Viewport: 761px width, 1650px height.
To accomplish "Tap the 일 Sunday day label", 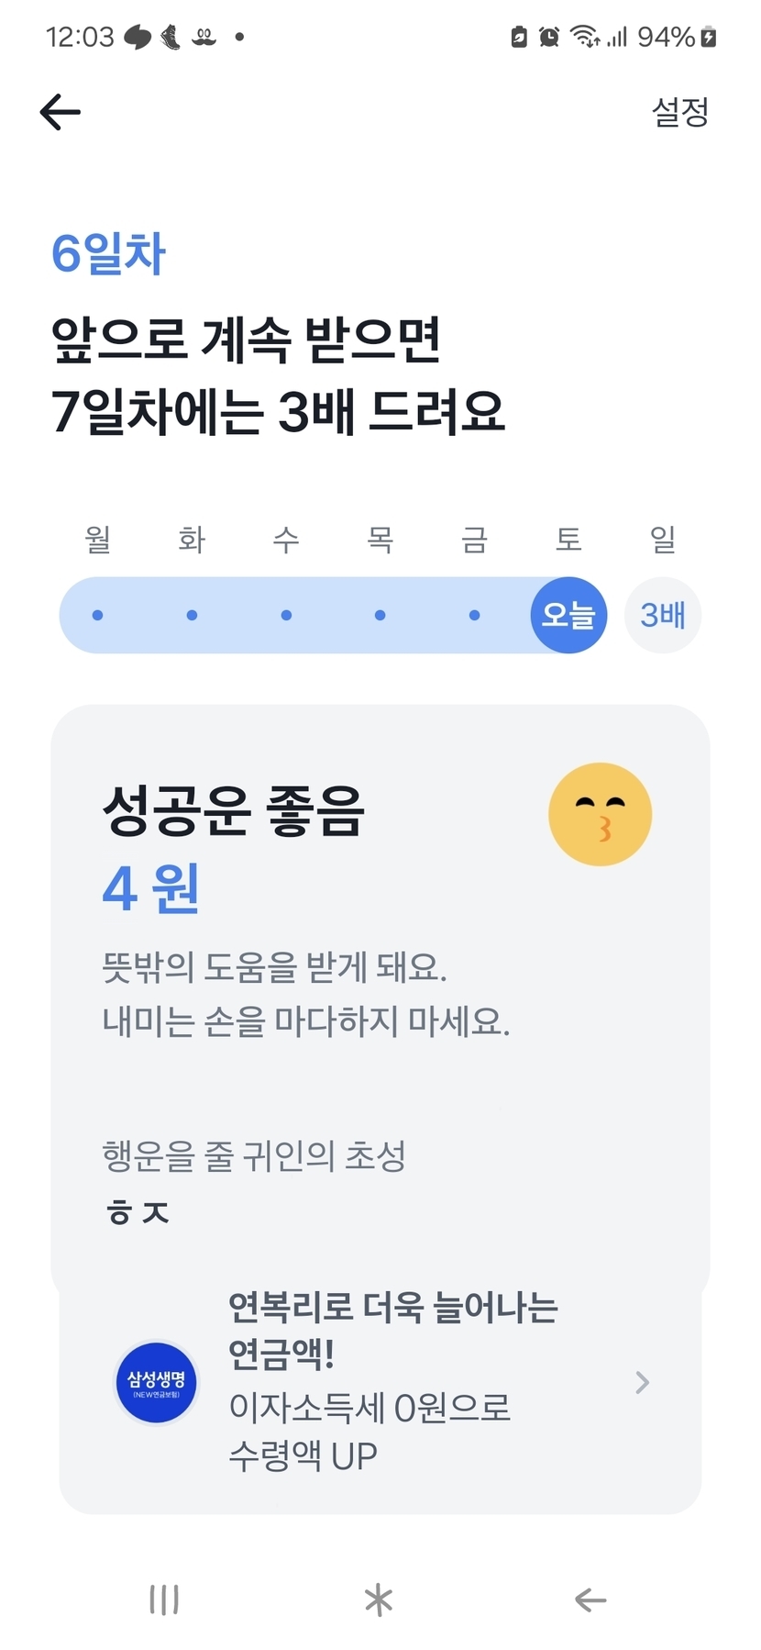I will 663,539.
